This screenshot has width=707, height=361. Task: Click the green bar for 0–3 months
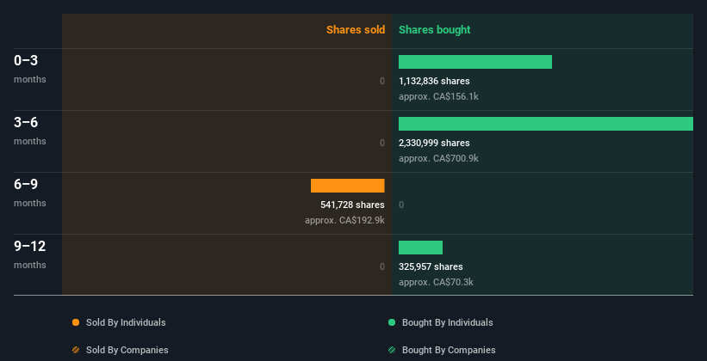tap(475, 62)
